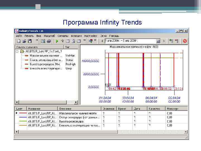The height and width of the screenshot is (151, 201).
Task: Open the Помощь menu
Action: pyautogui.click(x=114, y=36)
